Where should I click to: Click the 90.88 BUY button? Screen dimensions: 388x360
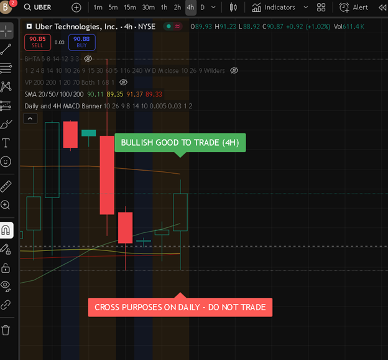click(81, 42)
